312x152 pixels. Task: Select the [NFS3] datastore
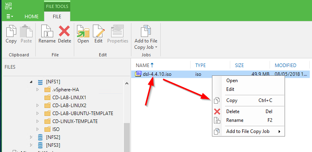pos(53,145)
